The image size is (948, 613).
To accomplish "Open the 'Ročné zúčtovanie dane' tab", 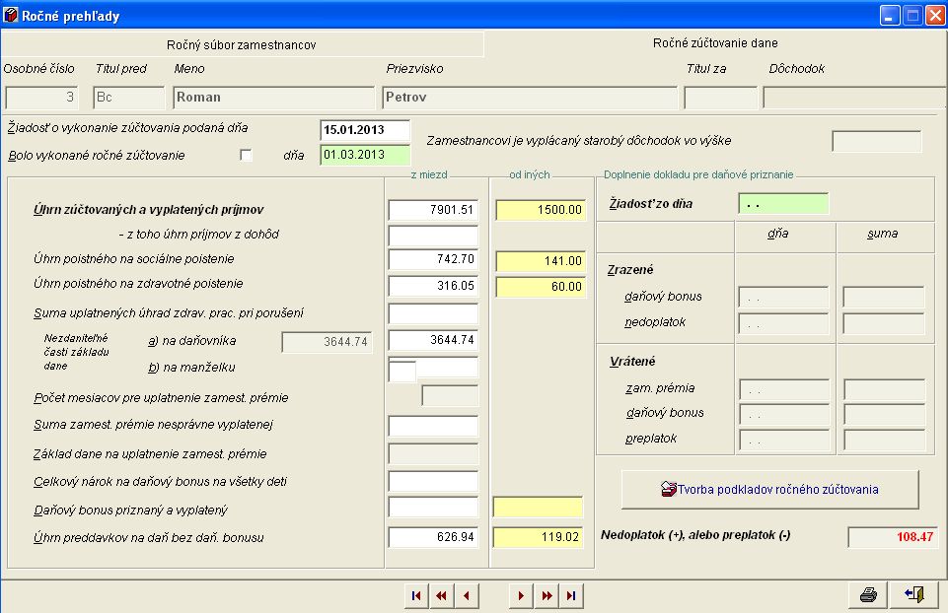I will point(715,43).
